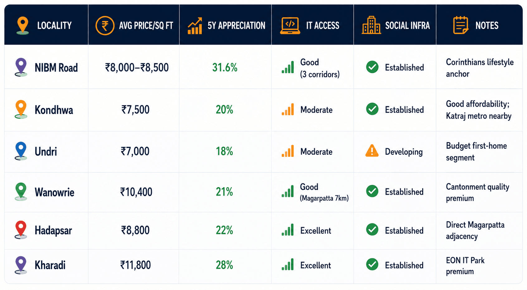Click the 31.6% appreciation value
Image resolution: width=527 pixels, height=290 pixels.
point(225,67)
